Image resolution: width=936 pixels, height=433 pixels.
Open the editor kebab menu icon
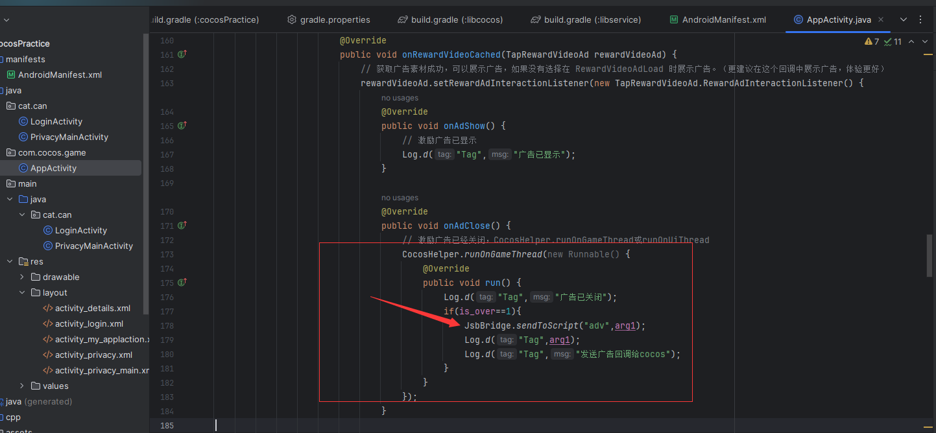pyautogui.click(x=920, y=19)
